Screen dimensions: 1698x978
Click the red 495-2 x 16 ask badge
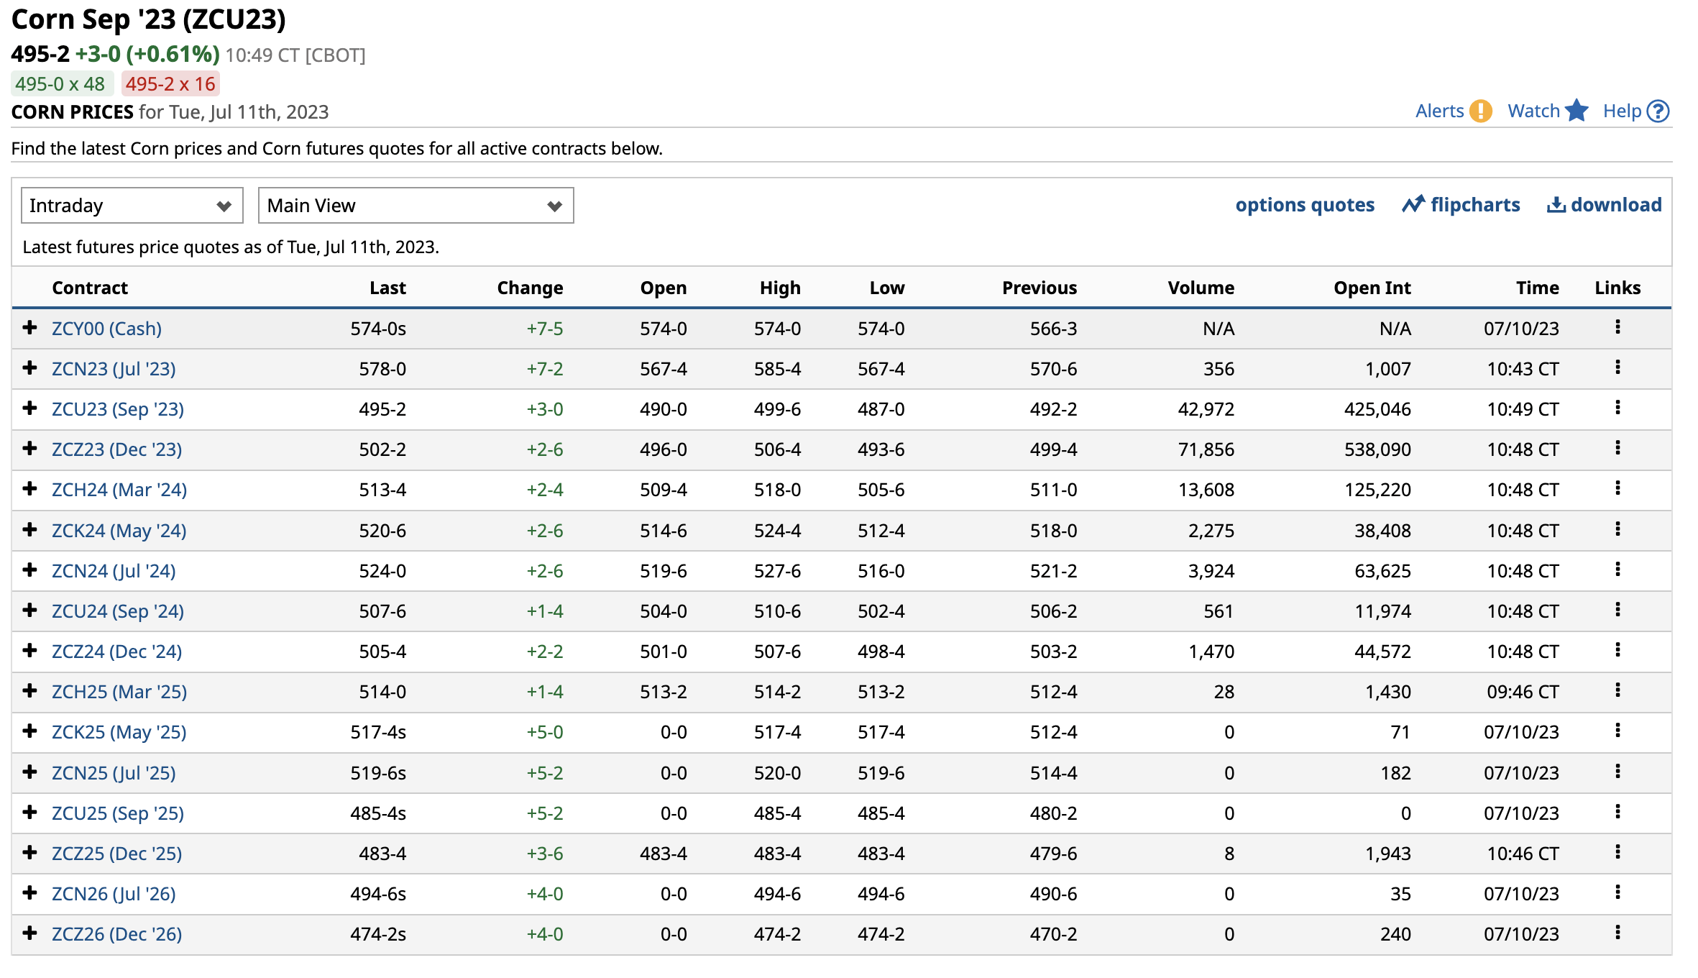click(x=170, y=84)
